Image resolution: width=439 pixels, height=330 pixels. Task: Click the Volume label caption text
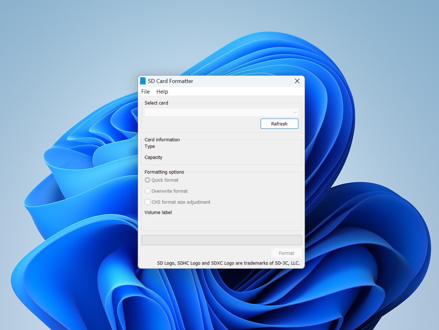(158, 212)
